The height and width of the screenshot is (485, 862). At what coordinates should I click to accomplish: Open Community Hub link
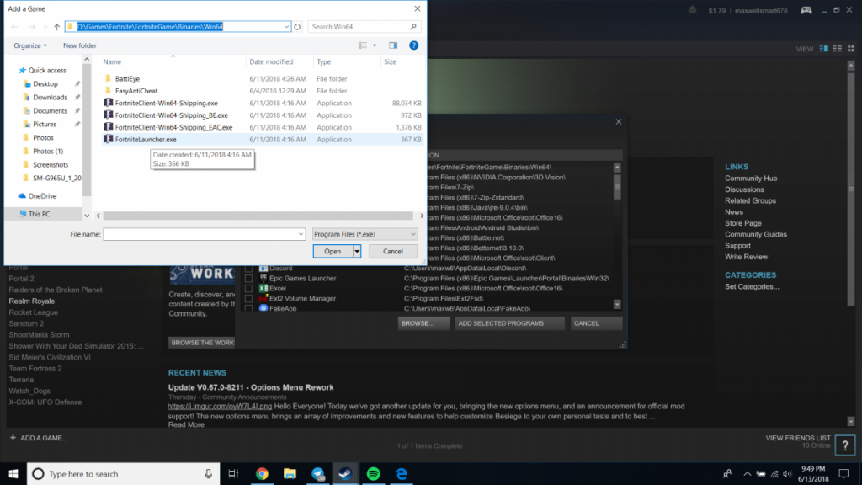[750, 179]
